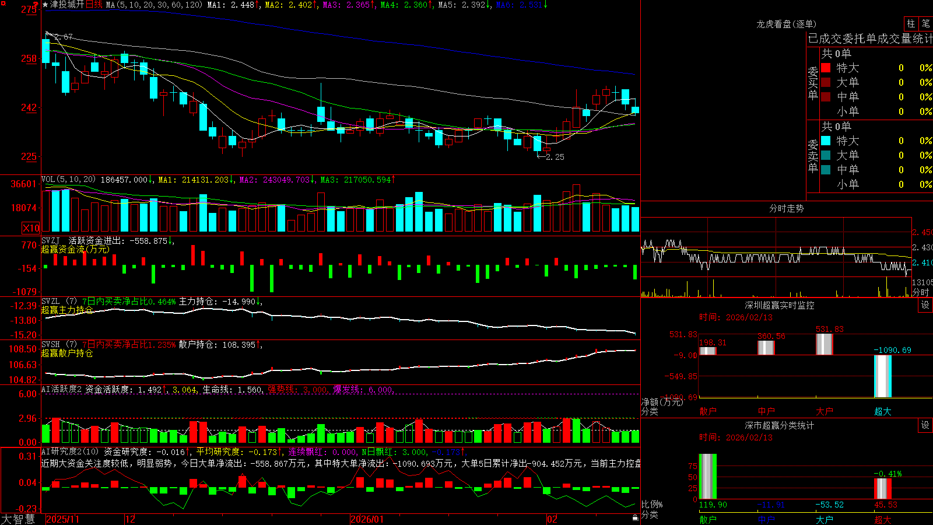Click the lock icon on the time axis
This screenshot has height=525, width=933.
tap(636, 518)
